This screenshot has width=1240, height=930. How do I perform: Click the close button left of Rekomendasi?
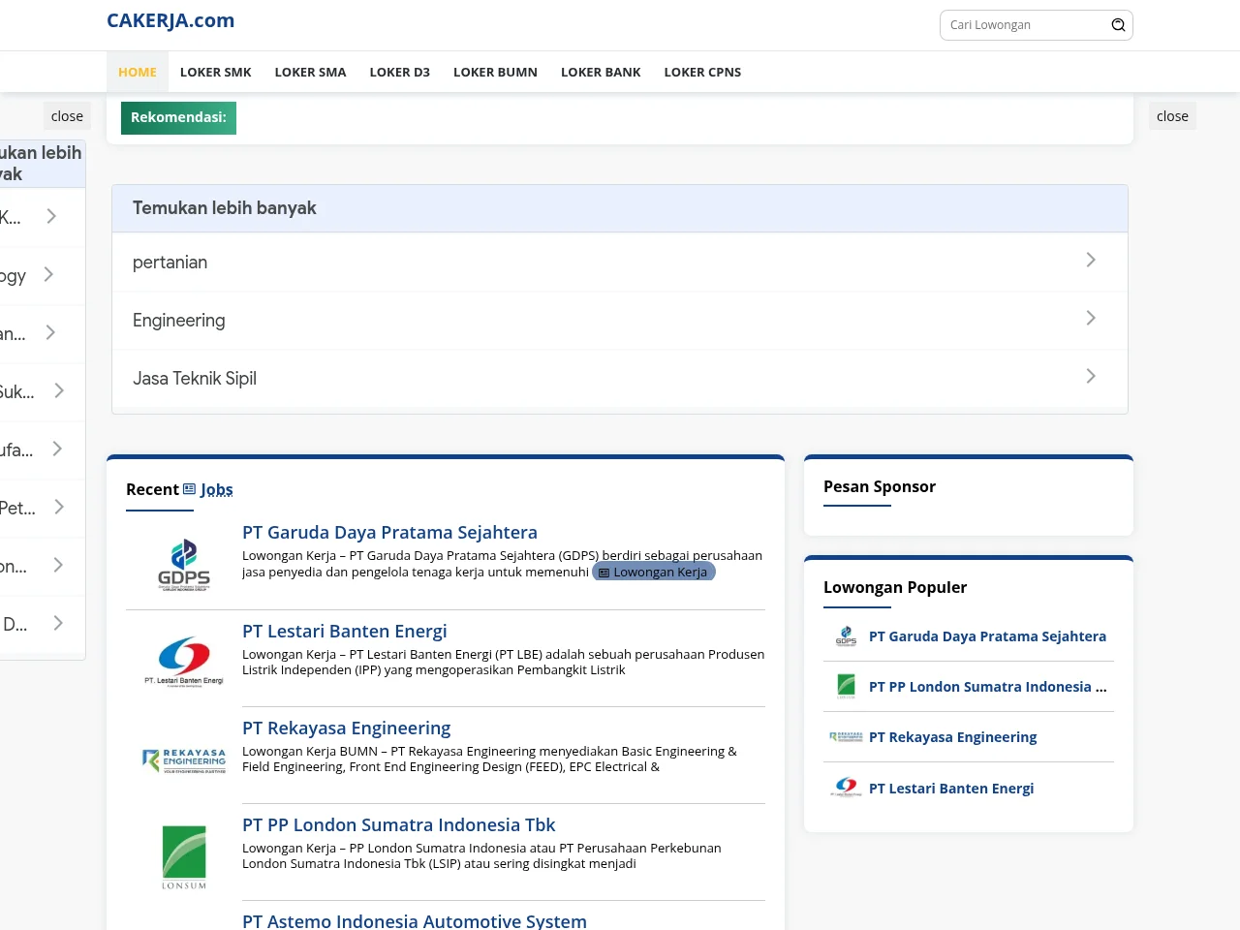coord(67,116)
